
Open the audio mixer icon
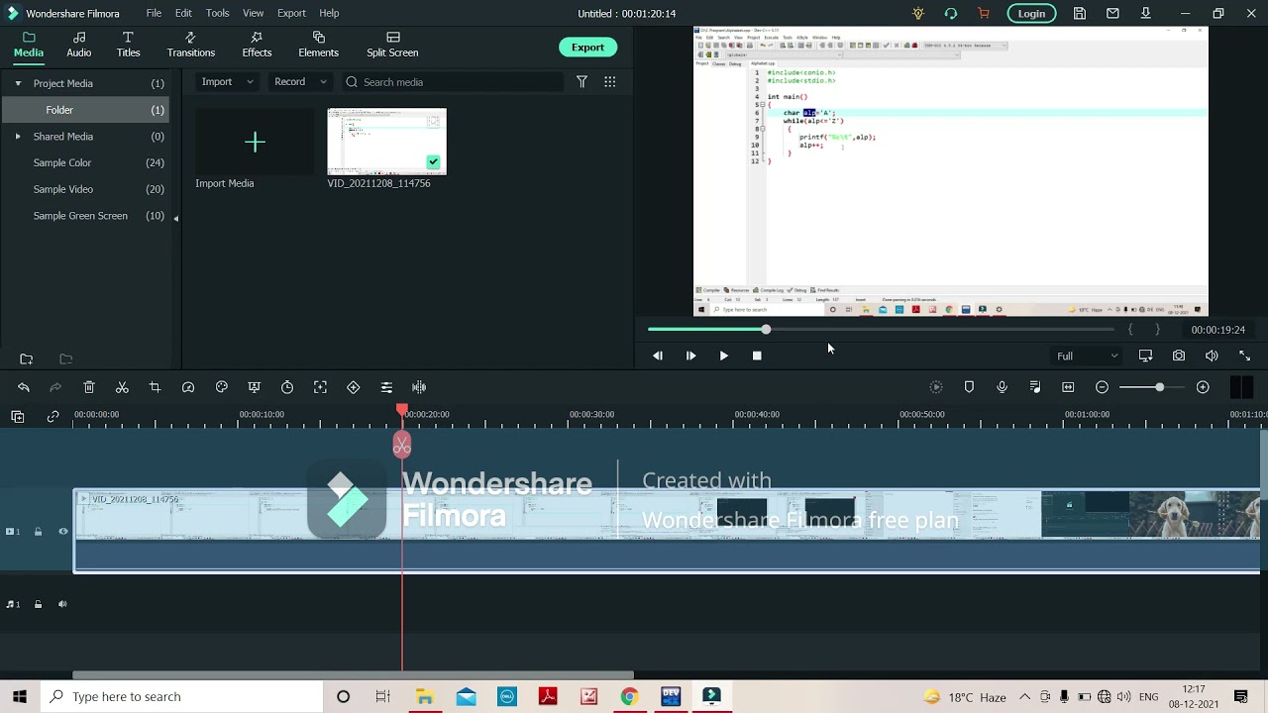pos(1035,387)
